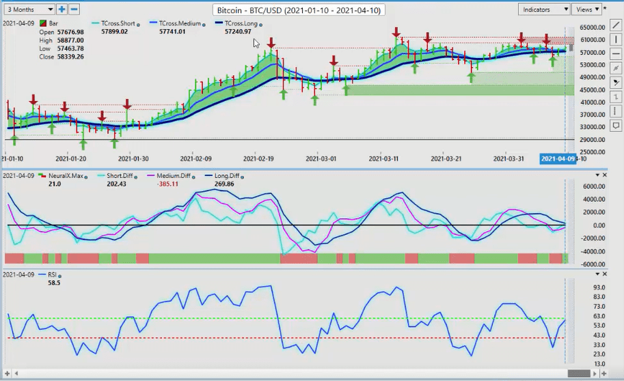
Task: Click the NeuralX.Max value 21.0
Action: tap(55, 184)
